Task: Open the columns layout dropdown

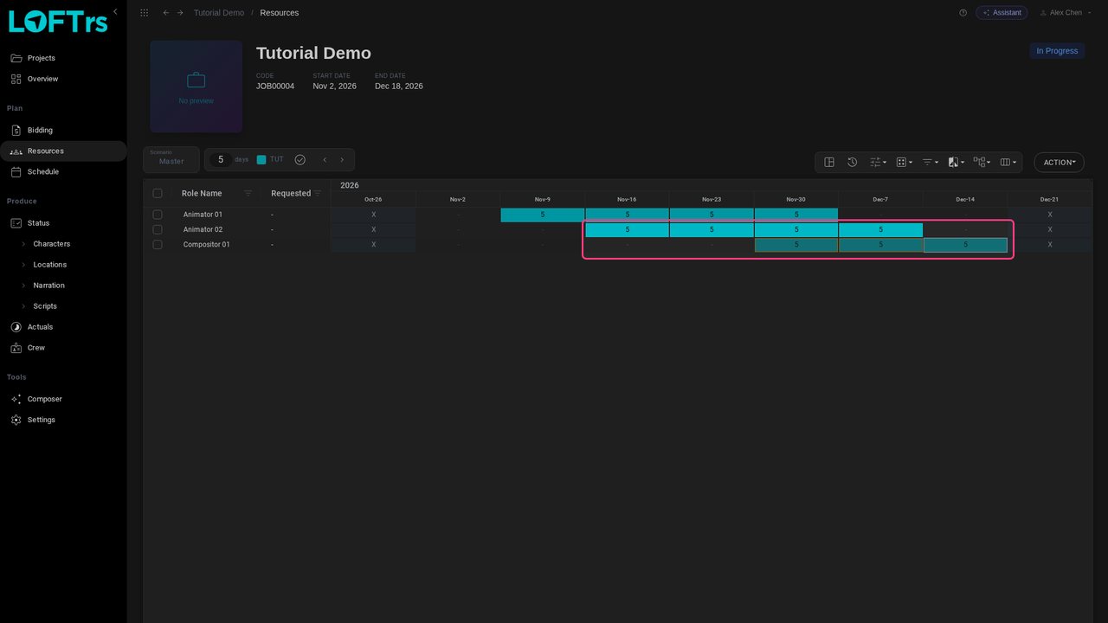Action: pyautogui.click(x=1008, y=162)
